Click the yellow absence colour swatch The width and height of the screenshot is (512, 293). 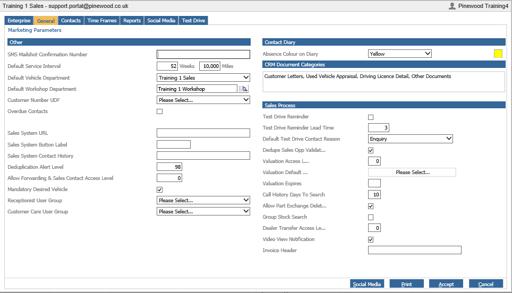498,54
